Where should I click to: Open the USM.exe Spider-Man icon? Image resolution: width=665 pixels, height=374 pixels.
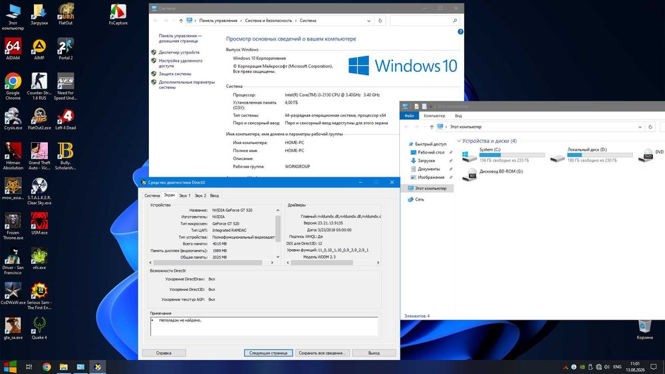click(39, 224)
